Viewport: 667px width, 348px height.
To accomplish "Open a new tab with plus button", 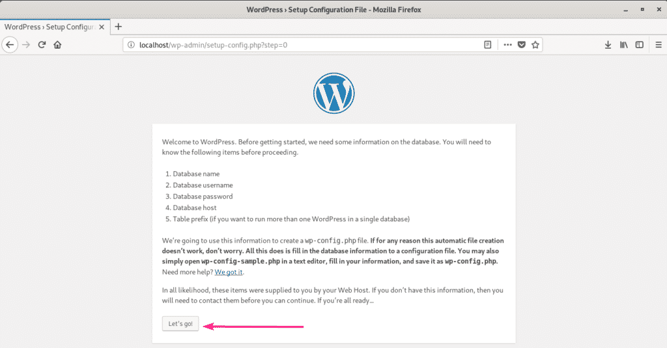I will point(119,27).
